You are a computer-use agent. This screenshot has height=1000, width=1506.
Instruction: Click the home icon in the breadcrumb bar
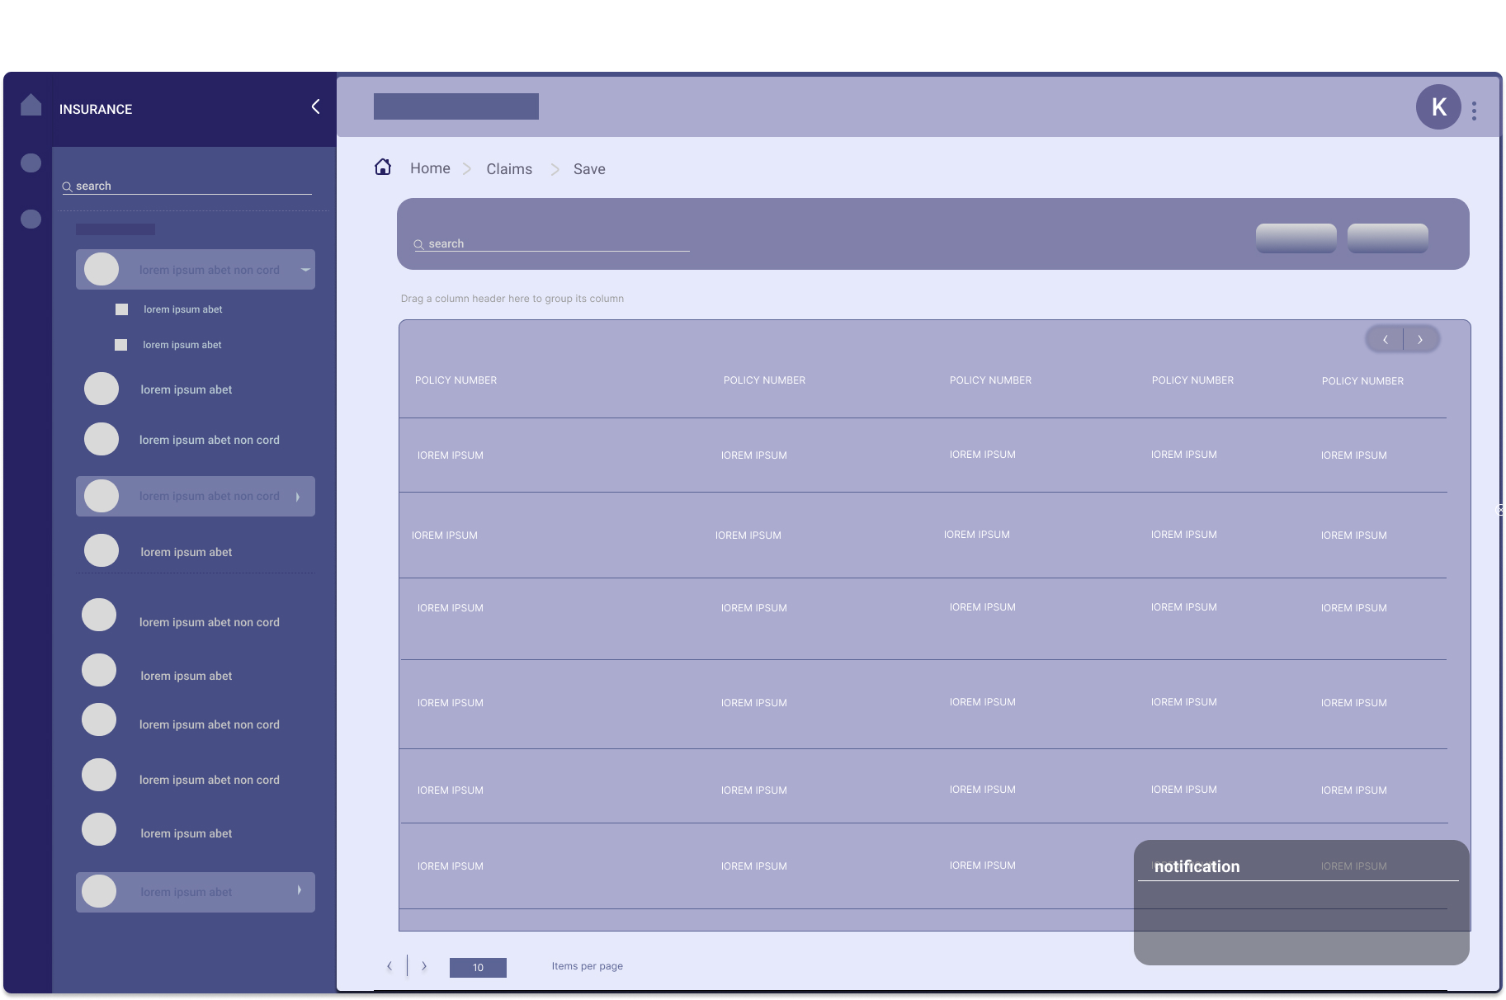click(x=383, y=167)
